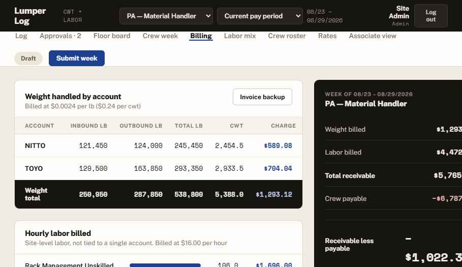Click the Weight billed summary row
This screenshot has height=267, width=462.
tap(393, 129)
